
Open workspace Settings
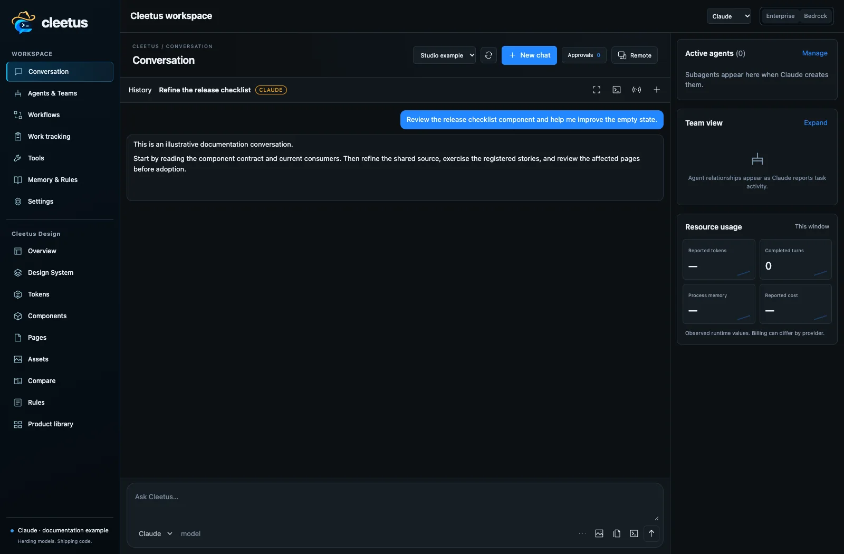coord(60,202)
